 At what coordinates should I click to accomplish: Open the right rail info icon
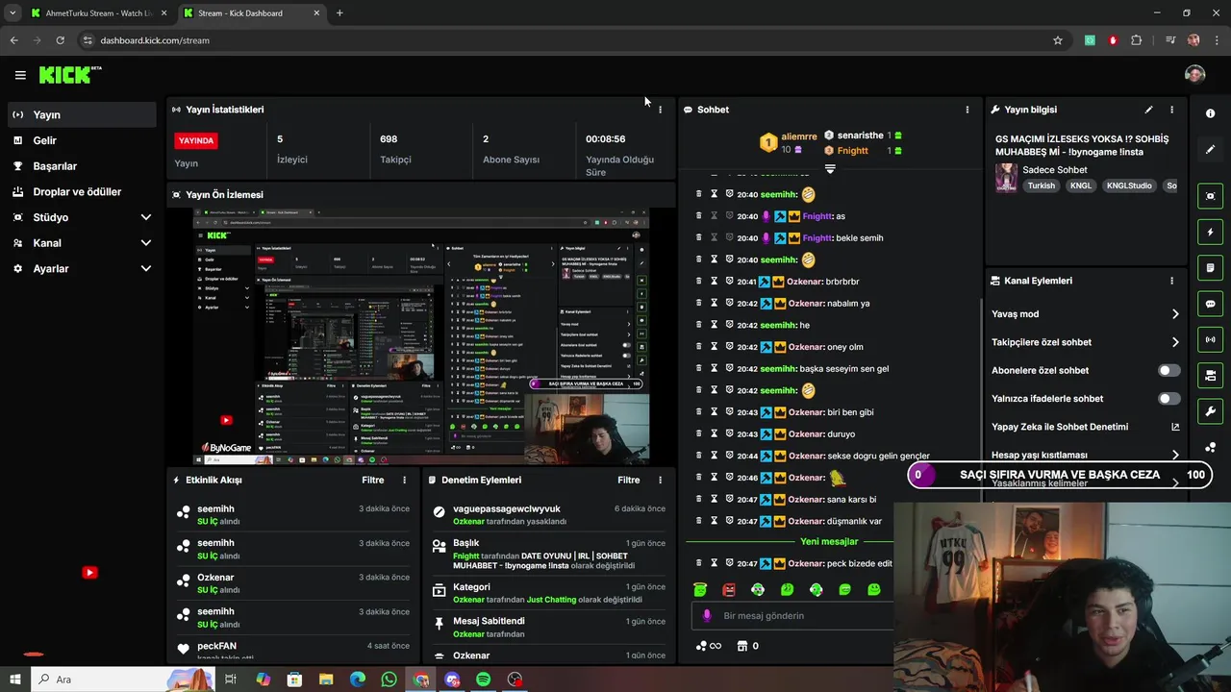click(1210, 113)
